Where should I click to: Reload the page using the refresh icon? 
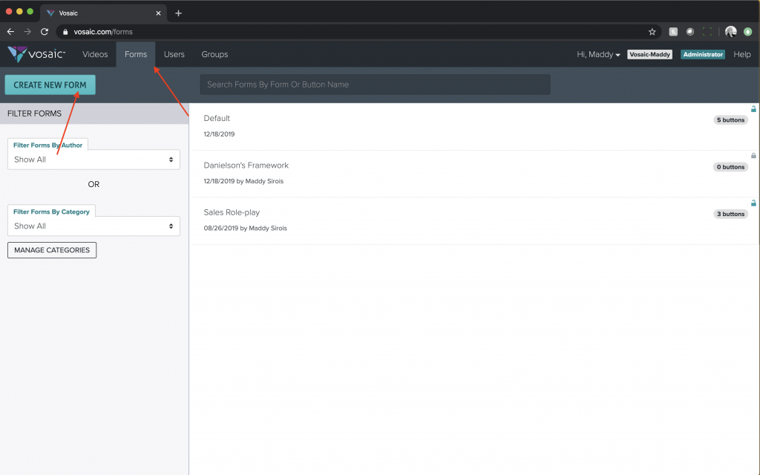coord(45,32)
